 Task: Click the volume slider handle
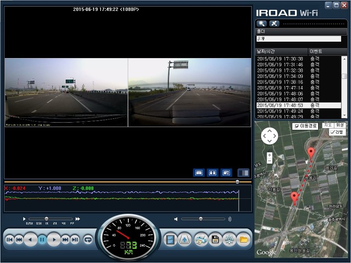point(201,219)
